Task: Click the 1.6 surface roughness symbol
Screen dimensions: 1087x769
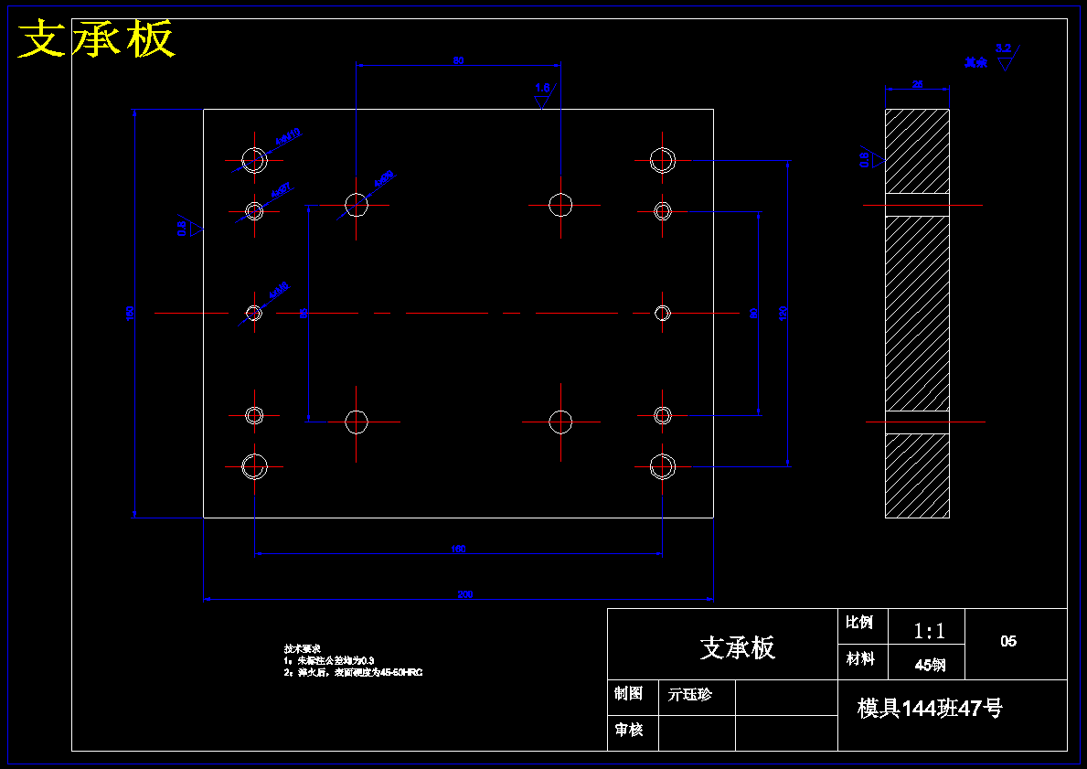Action: point(543,96)
